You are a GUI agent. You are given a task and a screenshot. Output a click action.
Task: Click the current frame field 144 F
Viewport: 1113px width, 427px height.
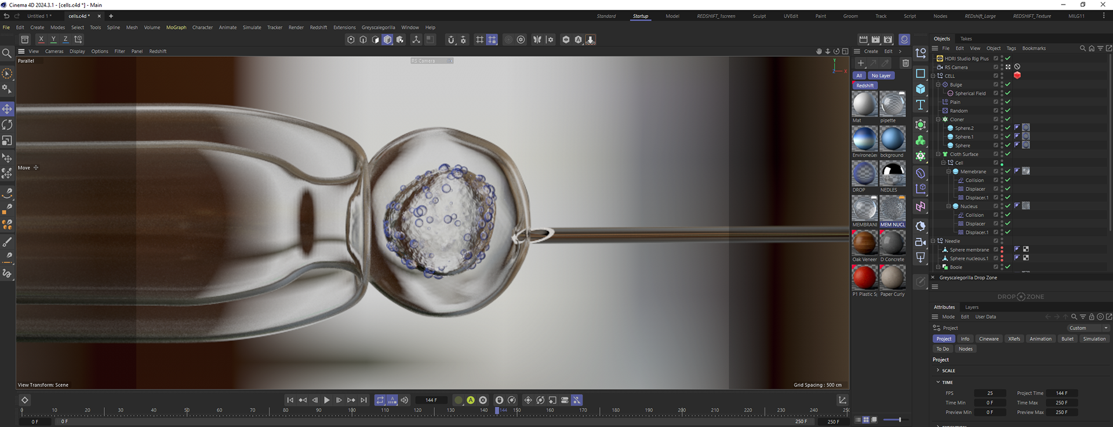pos(432,400)
